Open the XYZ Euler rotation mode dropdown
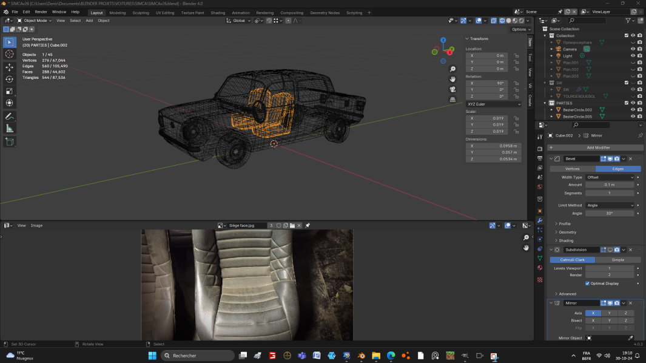 click(x=493, y=104)
